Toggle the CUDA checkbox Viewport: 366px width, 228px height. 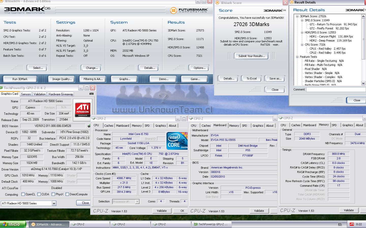pos(39,194)
